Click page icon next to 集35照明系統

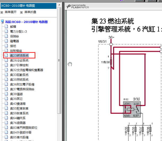[6, 79]
